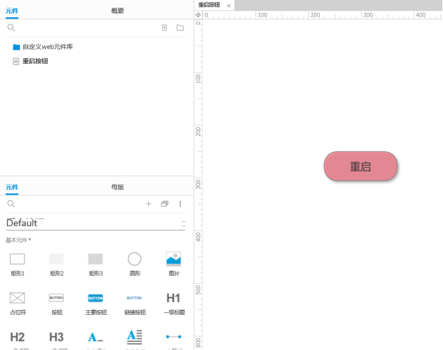
Task: Select the top 元件 tab
Action: click(x=12, y=11)
